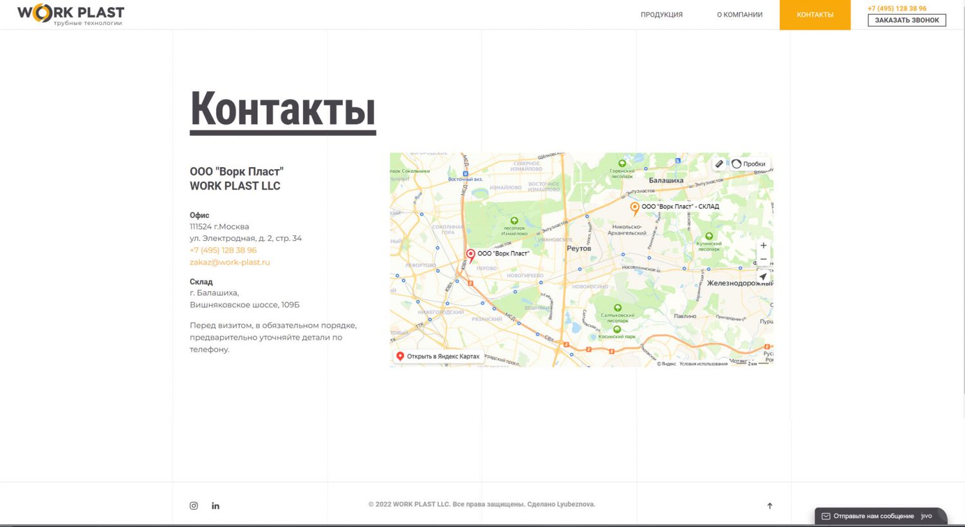
Task: Click the zakaz@work-plast.ru email link
Action: click(230, 262)
